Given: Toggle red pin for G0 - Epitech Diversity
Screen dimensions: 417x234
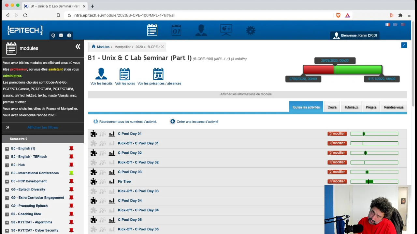Looking at the screenshot, I should (x=71, y=189).
